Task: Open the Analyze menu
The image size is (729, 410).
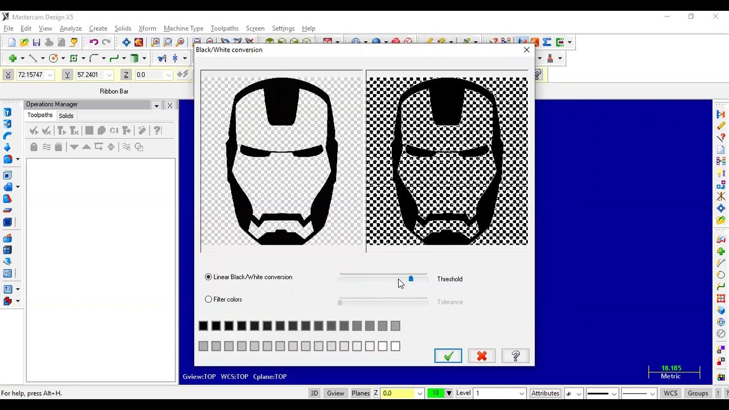Action: tap(71, 28)
